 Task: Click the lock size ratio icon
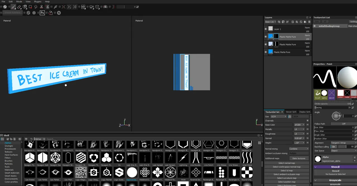click(x=290, y=116)
